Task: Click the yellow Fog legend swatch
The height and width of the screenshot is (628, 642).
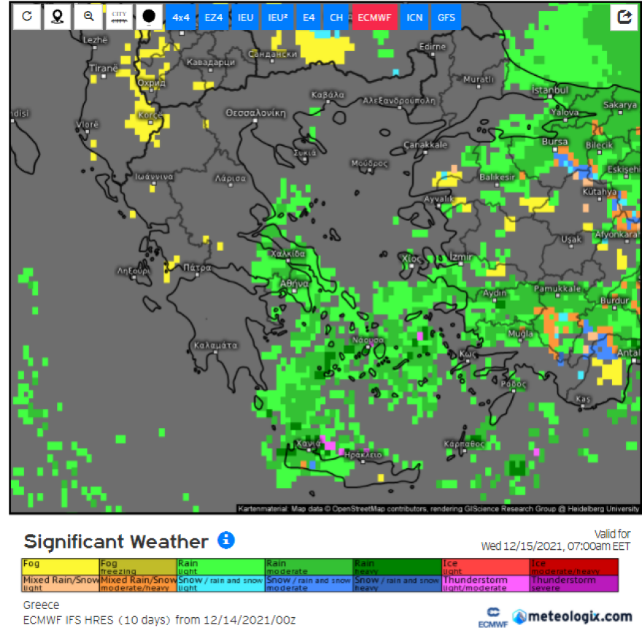Action: coord(60,567)
